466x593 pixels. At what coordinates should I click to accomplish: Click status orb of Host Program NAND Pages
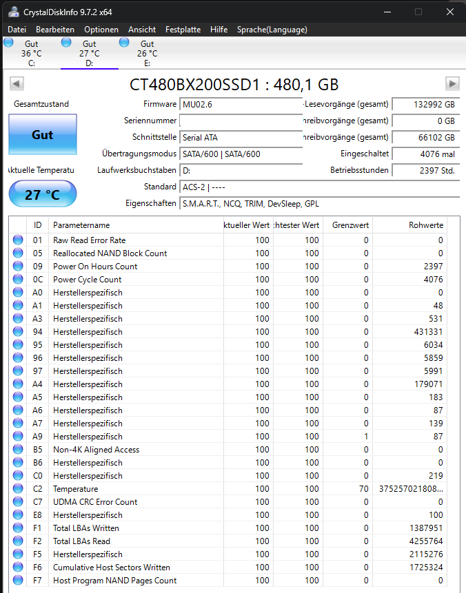[18, 580]
